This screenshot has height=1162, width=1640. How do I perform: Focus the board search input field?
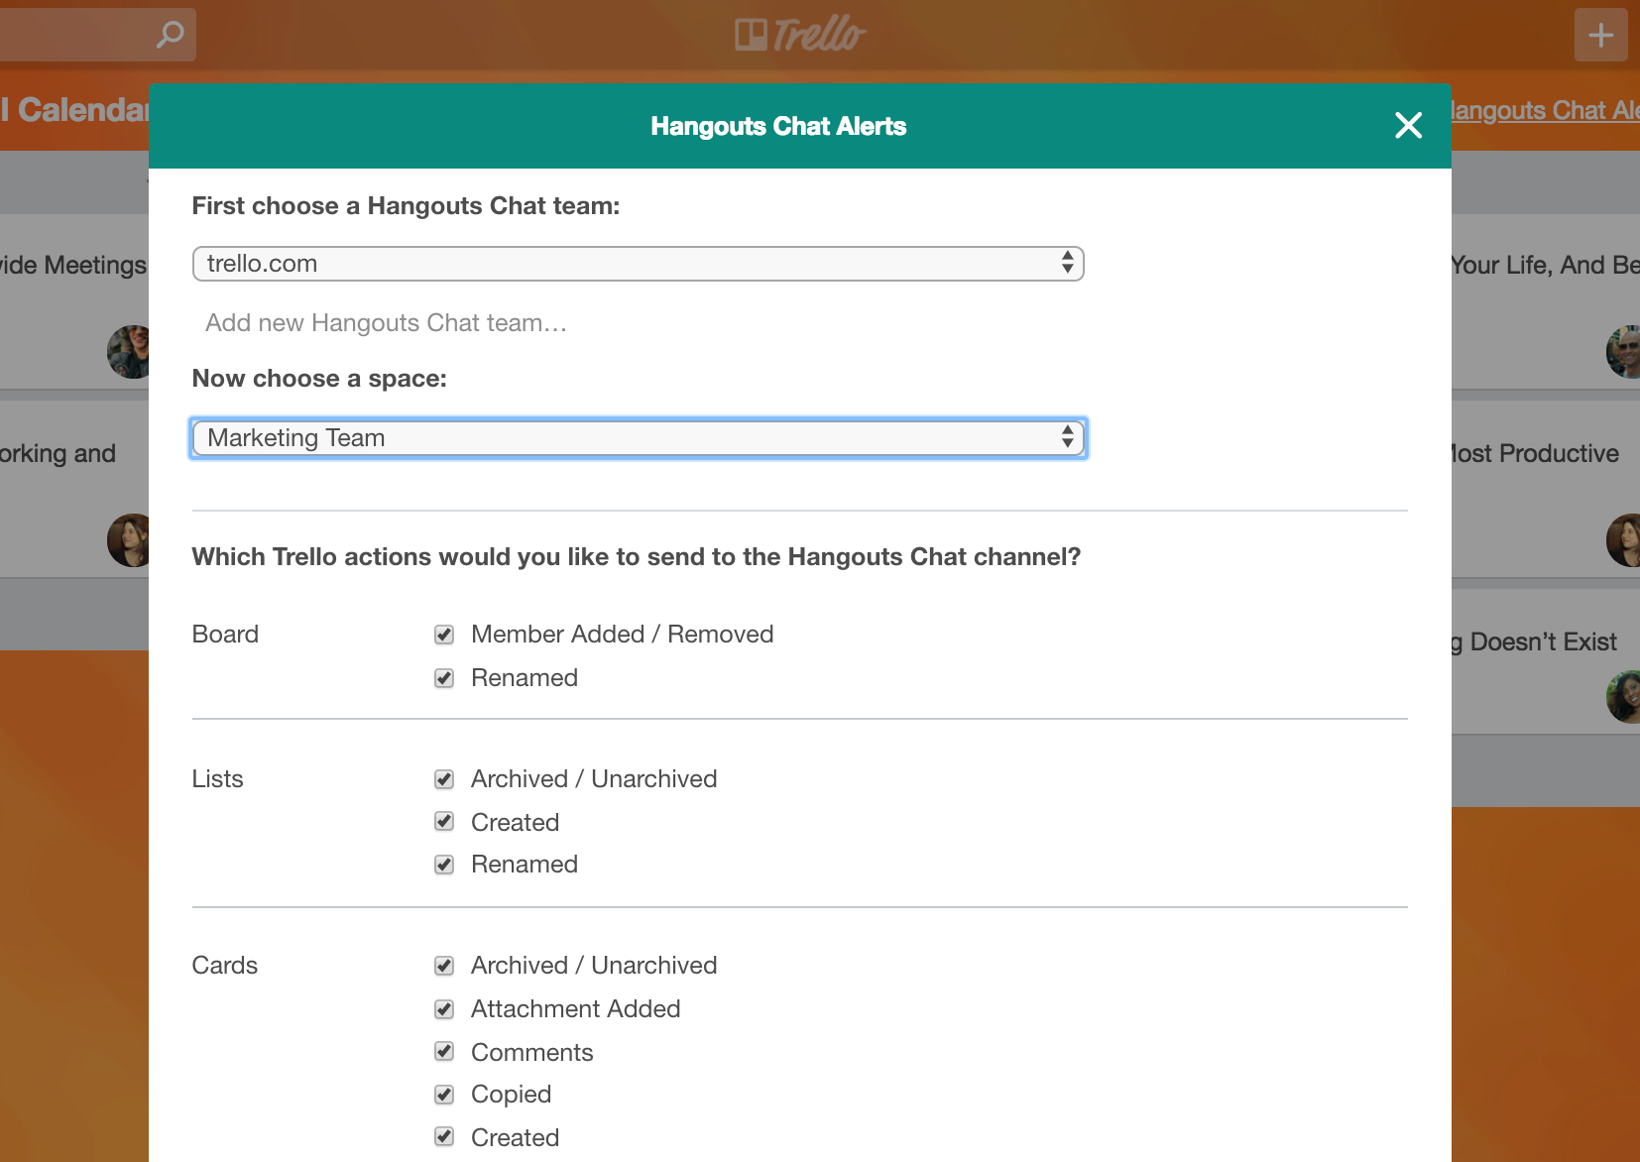coord(97,35)
